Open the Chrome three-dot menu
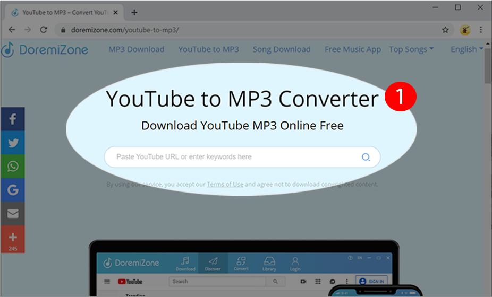 pyautogui.click(x=481, y=30)
